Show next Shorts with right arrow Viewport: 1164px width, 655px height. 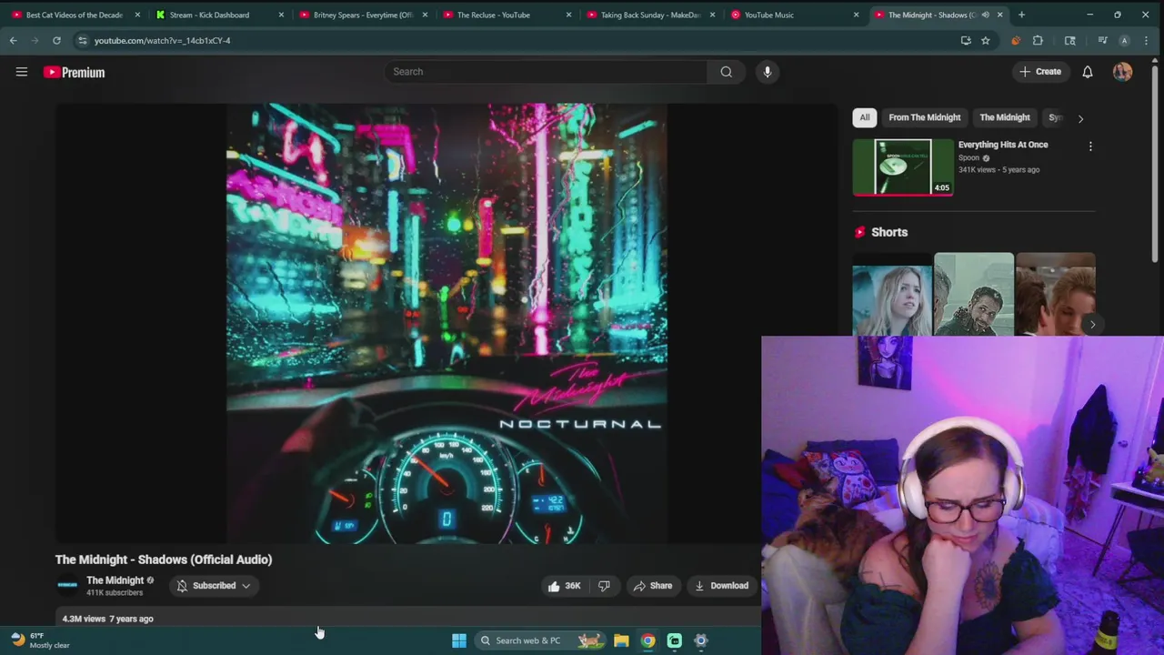click(x=1092, y=324)
